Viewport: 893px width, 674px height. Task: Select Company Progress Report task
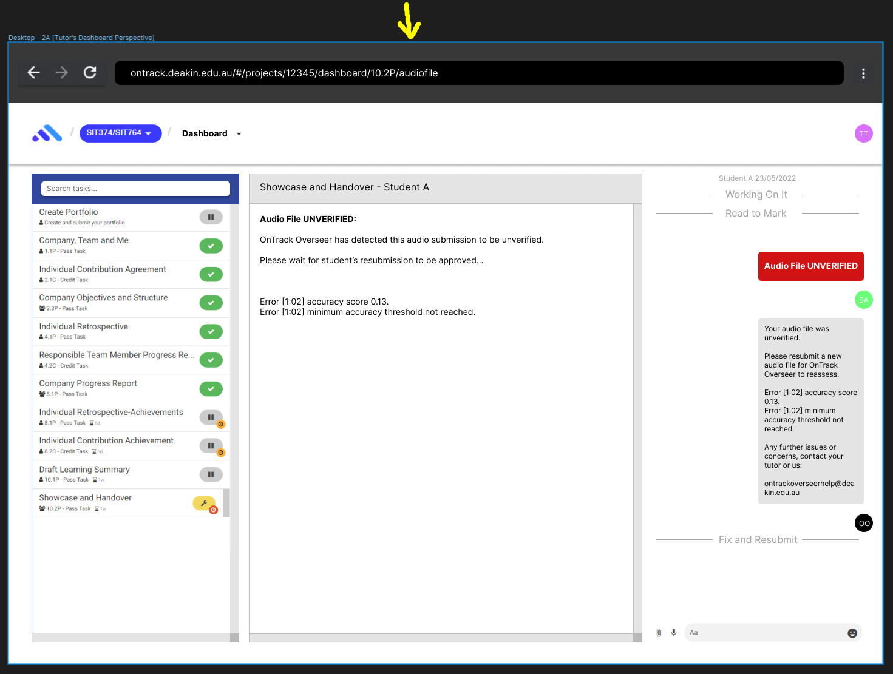click(x=88, y=383)
